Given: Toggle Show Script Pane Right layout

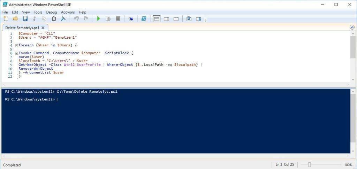Looking at the screenshot, I should (166, 19).
